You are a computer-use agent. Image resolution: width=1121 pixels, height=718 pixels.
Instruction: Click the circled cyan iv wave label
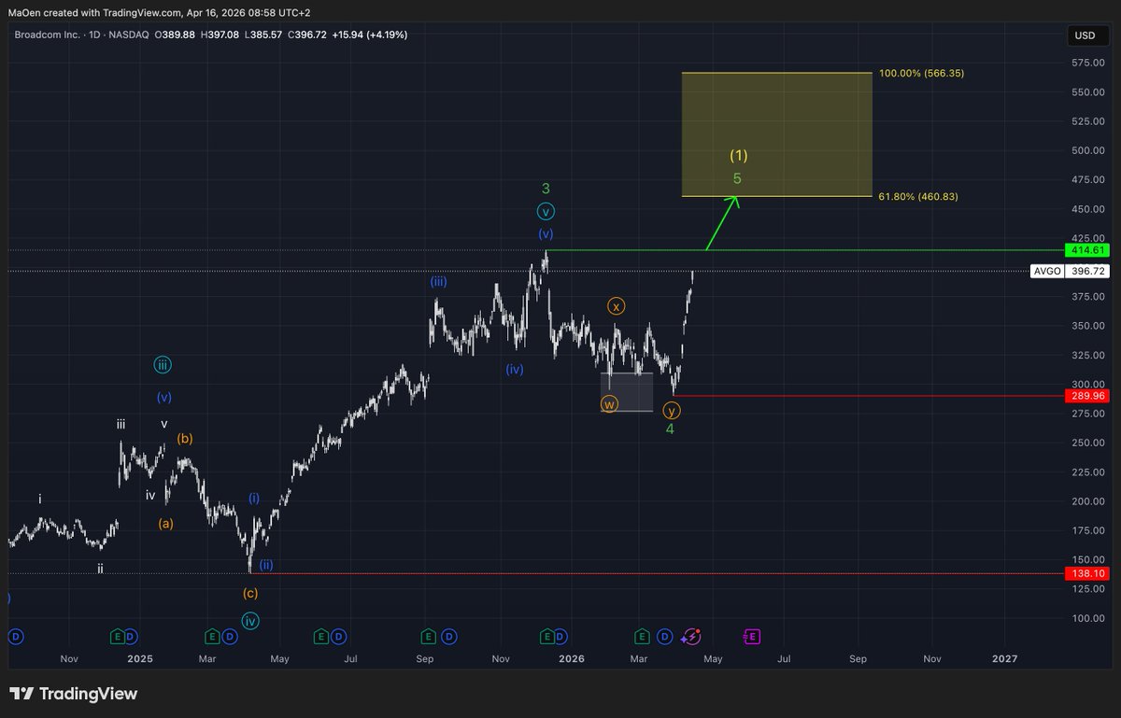250,621
